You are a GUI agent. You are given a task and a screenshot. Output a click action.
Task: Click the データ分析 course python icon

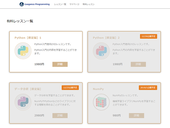[23, 102]
